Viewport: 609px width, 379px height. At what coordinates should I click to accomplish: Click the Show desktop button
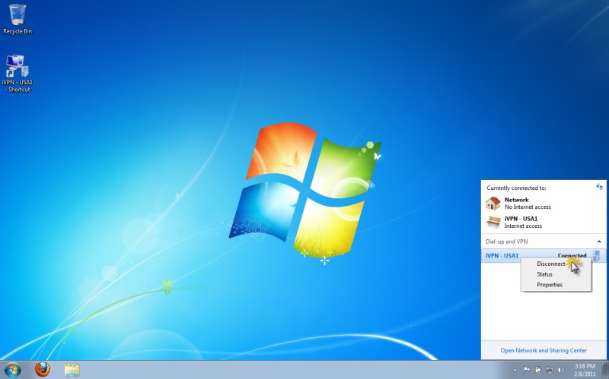click(605, 370)
